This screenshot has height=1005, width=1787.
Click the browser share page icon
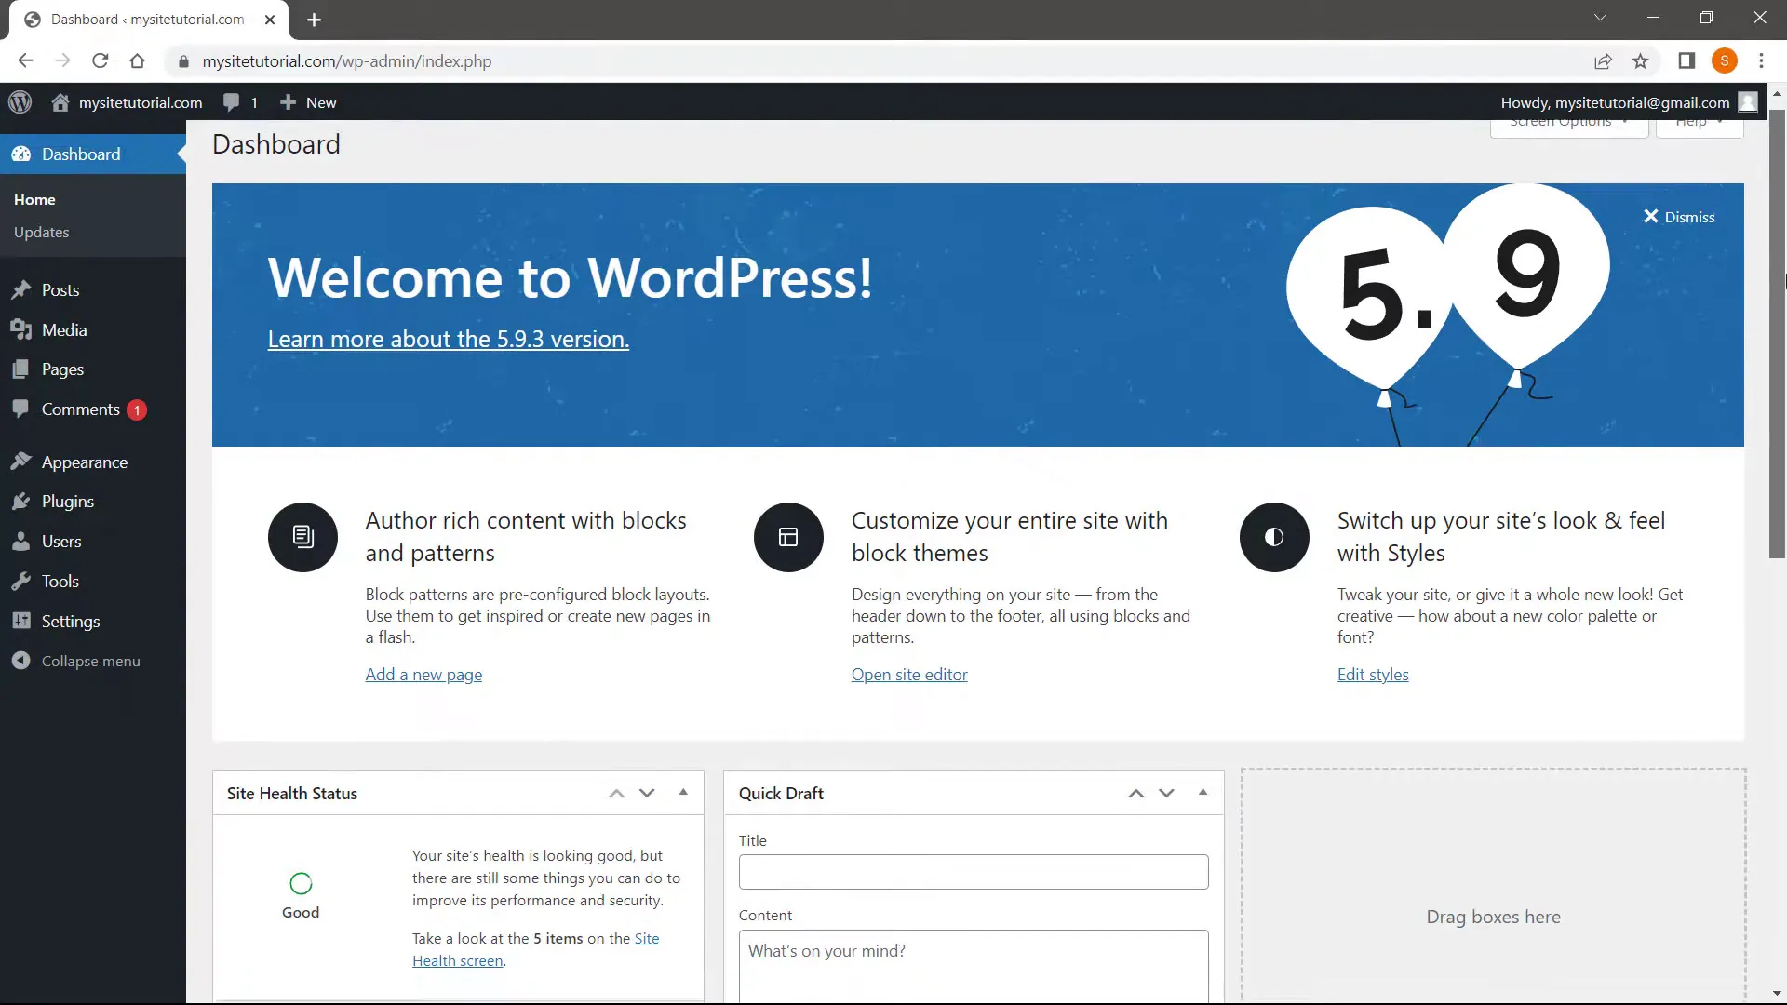(1603, 61)
